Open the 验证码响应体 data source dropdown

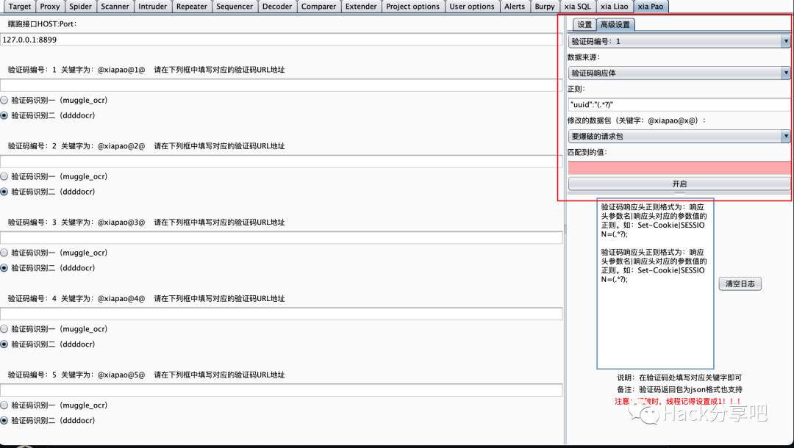point(679,73)
